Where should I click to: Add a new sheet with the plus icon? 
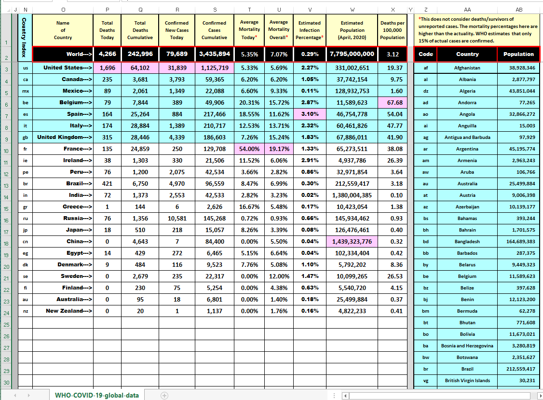point(164,396)
